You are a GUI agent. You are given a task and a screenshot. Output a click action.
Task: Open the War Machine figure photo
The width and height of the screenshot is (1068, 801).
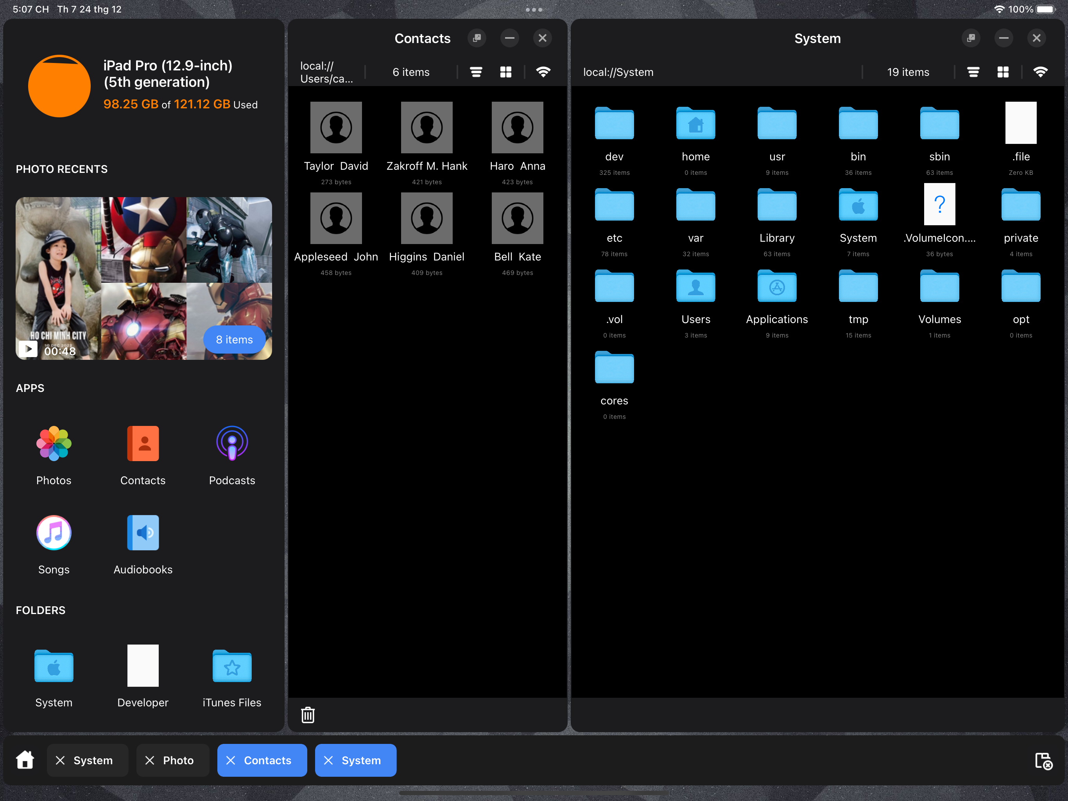[x=229, y=240]
